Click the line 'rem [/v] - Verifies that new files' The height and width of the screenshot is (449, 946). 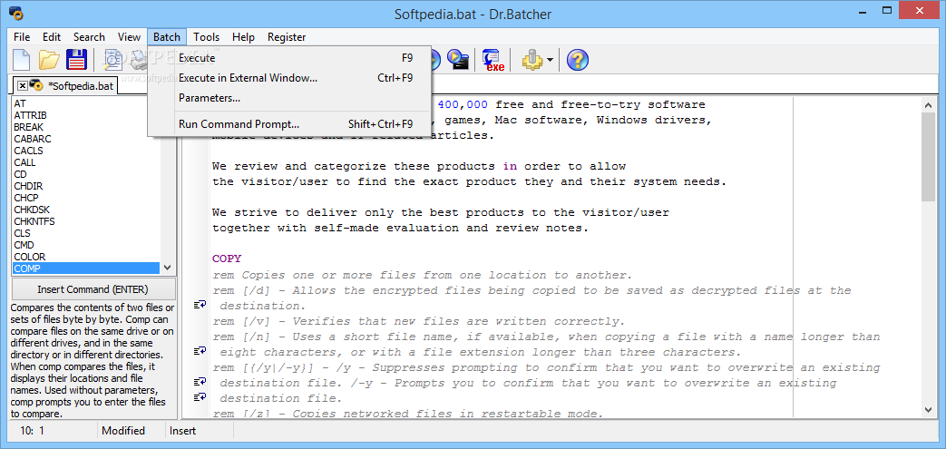pos(419,320)
